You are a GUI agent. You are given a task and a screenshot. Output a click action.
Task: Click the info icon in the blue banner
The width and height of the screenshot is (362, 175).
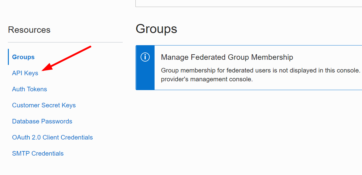tap(145, 57)
